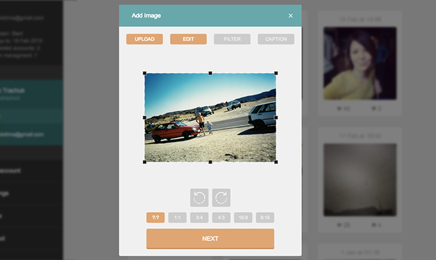This screenshot has width=436, height=260.
Task: Rotate image clockwise
Action: point(221,198)
